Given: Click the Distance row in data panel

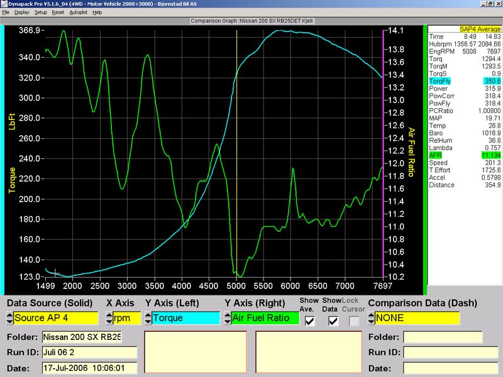Looking at the screenshot, I should [x=465, y=185].
